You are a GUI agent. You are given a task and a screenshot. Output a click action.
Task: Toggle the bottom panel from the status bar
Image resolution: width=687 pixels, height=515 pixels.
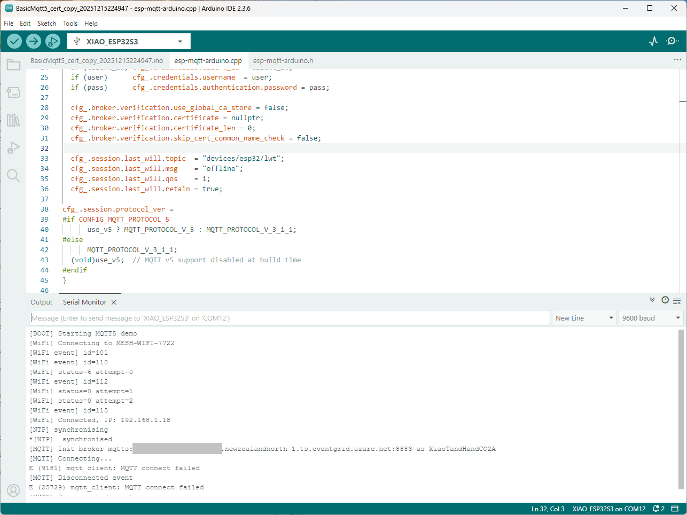(675, 509)
